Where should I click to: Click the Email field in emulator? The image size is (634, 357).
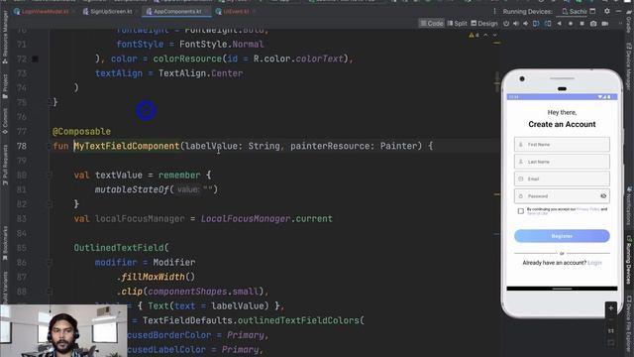click(x=562, y=178)
